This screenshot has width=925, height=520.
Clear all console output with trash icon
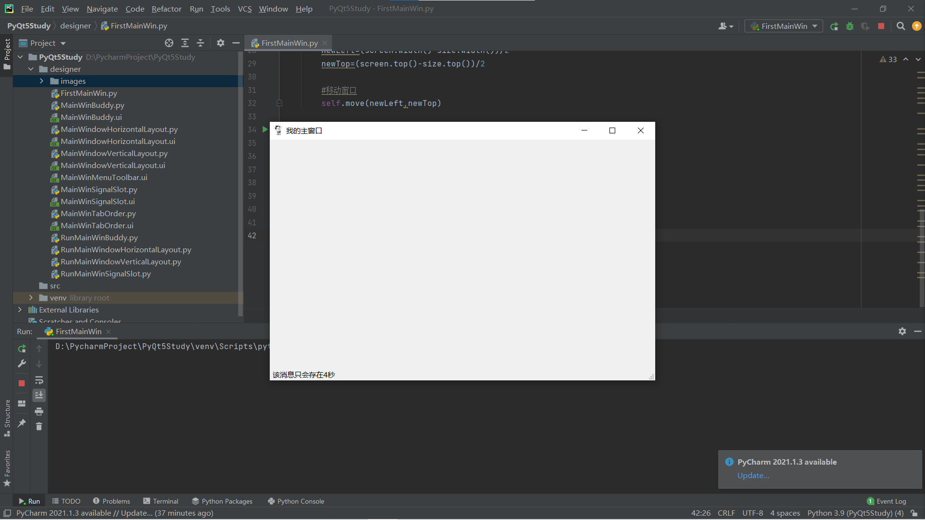tap(39, 427)
